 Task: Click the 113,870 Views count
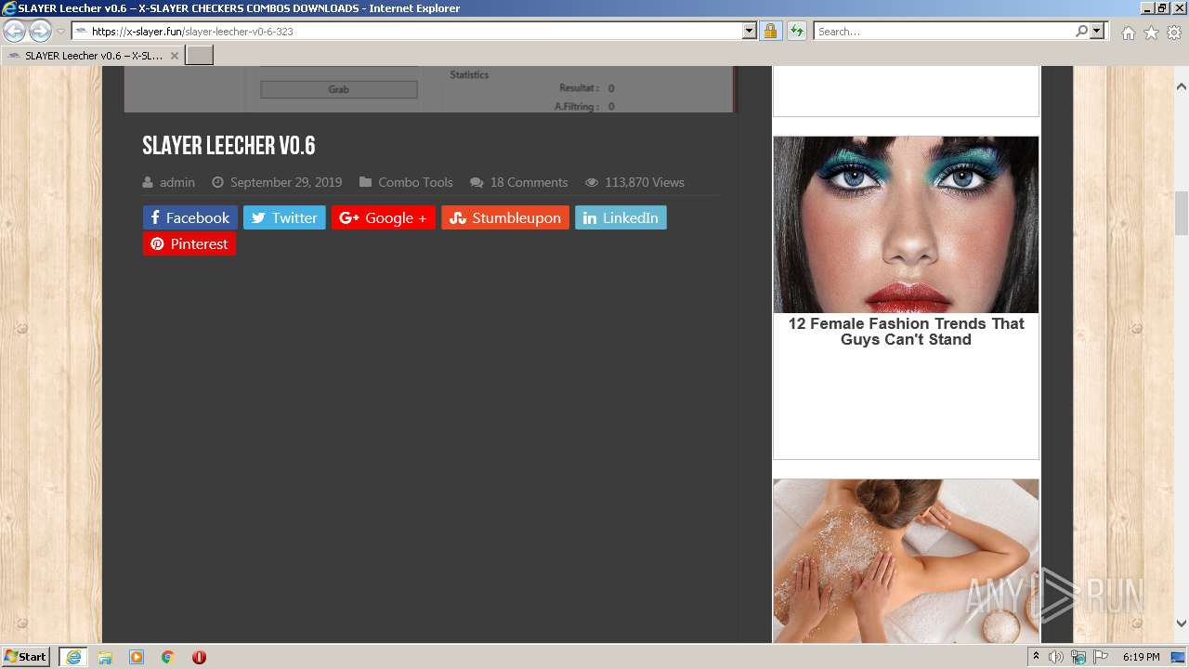click(645, 182)
